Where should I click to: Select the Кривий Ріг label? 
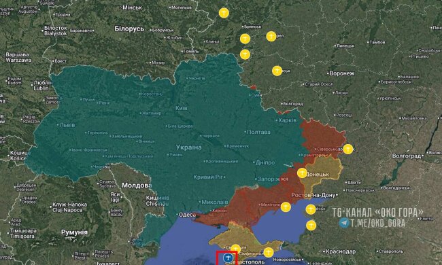(208, 177)
